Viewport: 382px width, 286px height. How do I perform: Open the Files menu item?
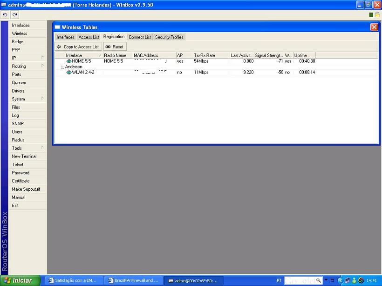tap(27, 107)
